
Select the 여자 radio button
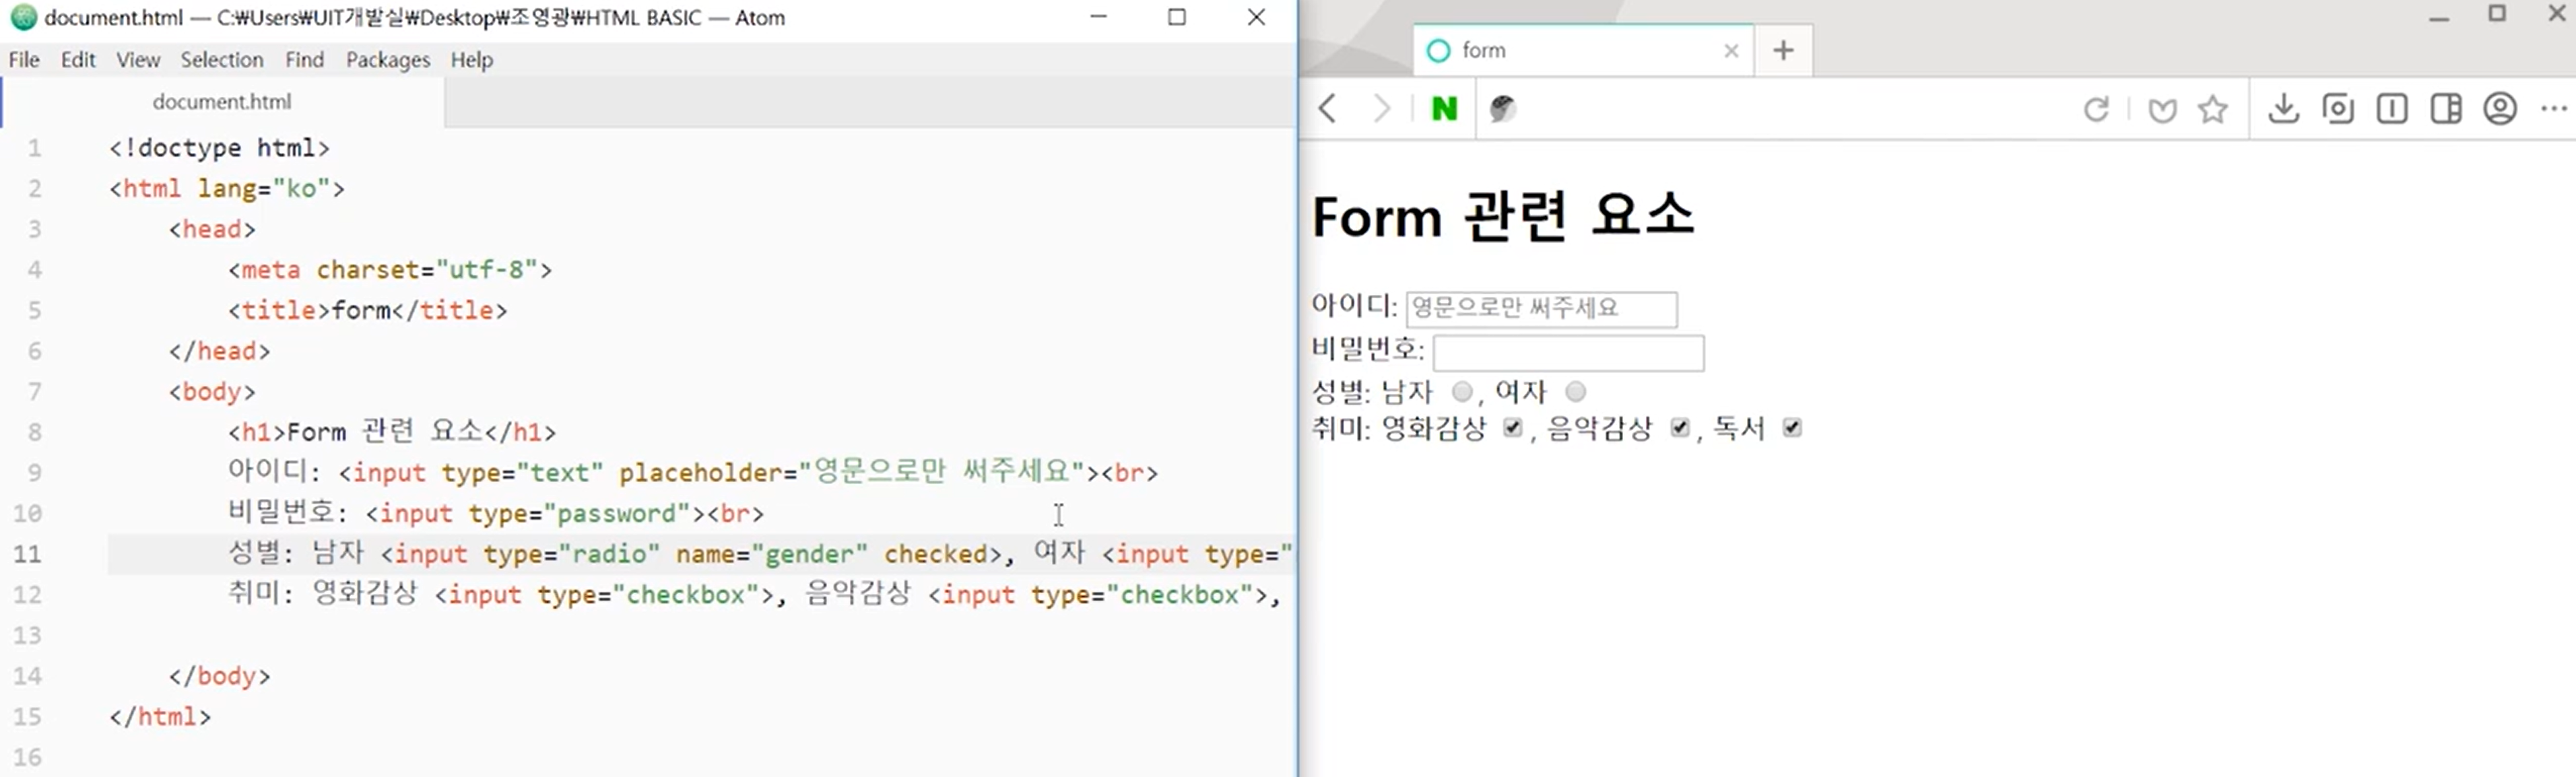pos(1576,391)
